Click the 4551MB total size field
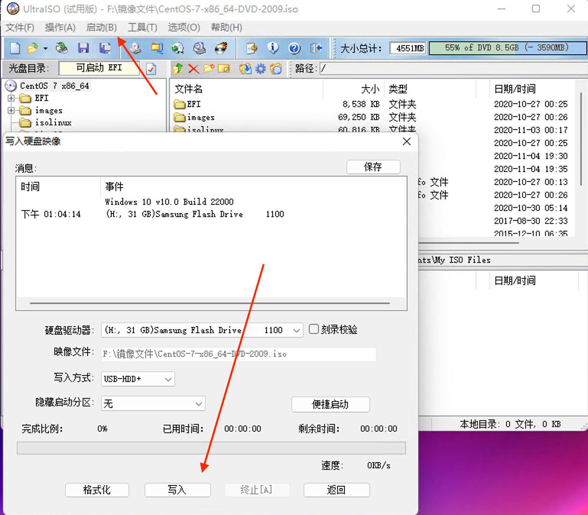Image resolution: width=588 pixels, height=515 pixels. [408, 48]
